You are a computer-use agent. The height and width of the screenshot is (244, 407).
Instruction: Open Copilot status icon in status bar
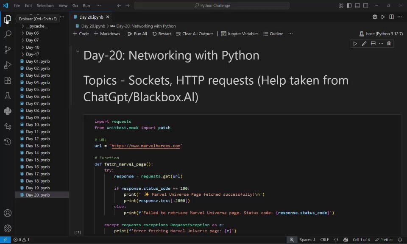tap(346, 240)
